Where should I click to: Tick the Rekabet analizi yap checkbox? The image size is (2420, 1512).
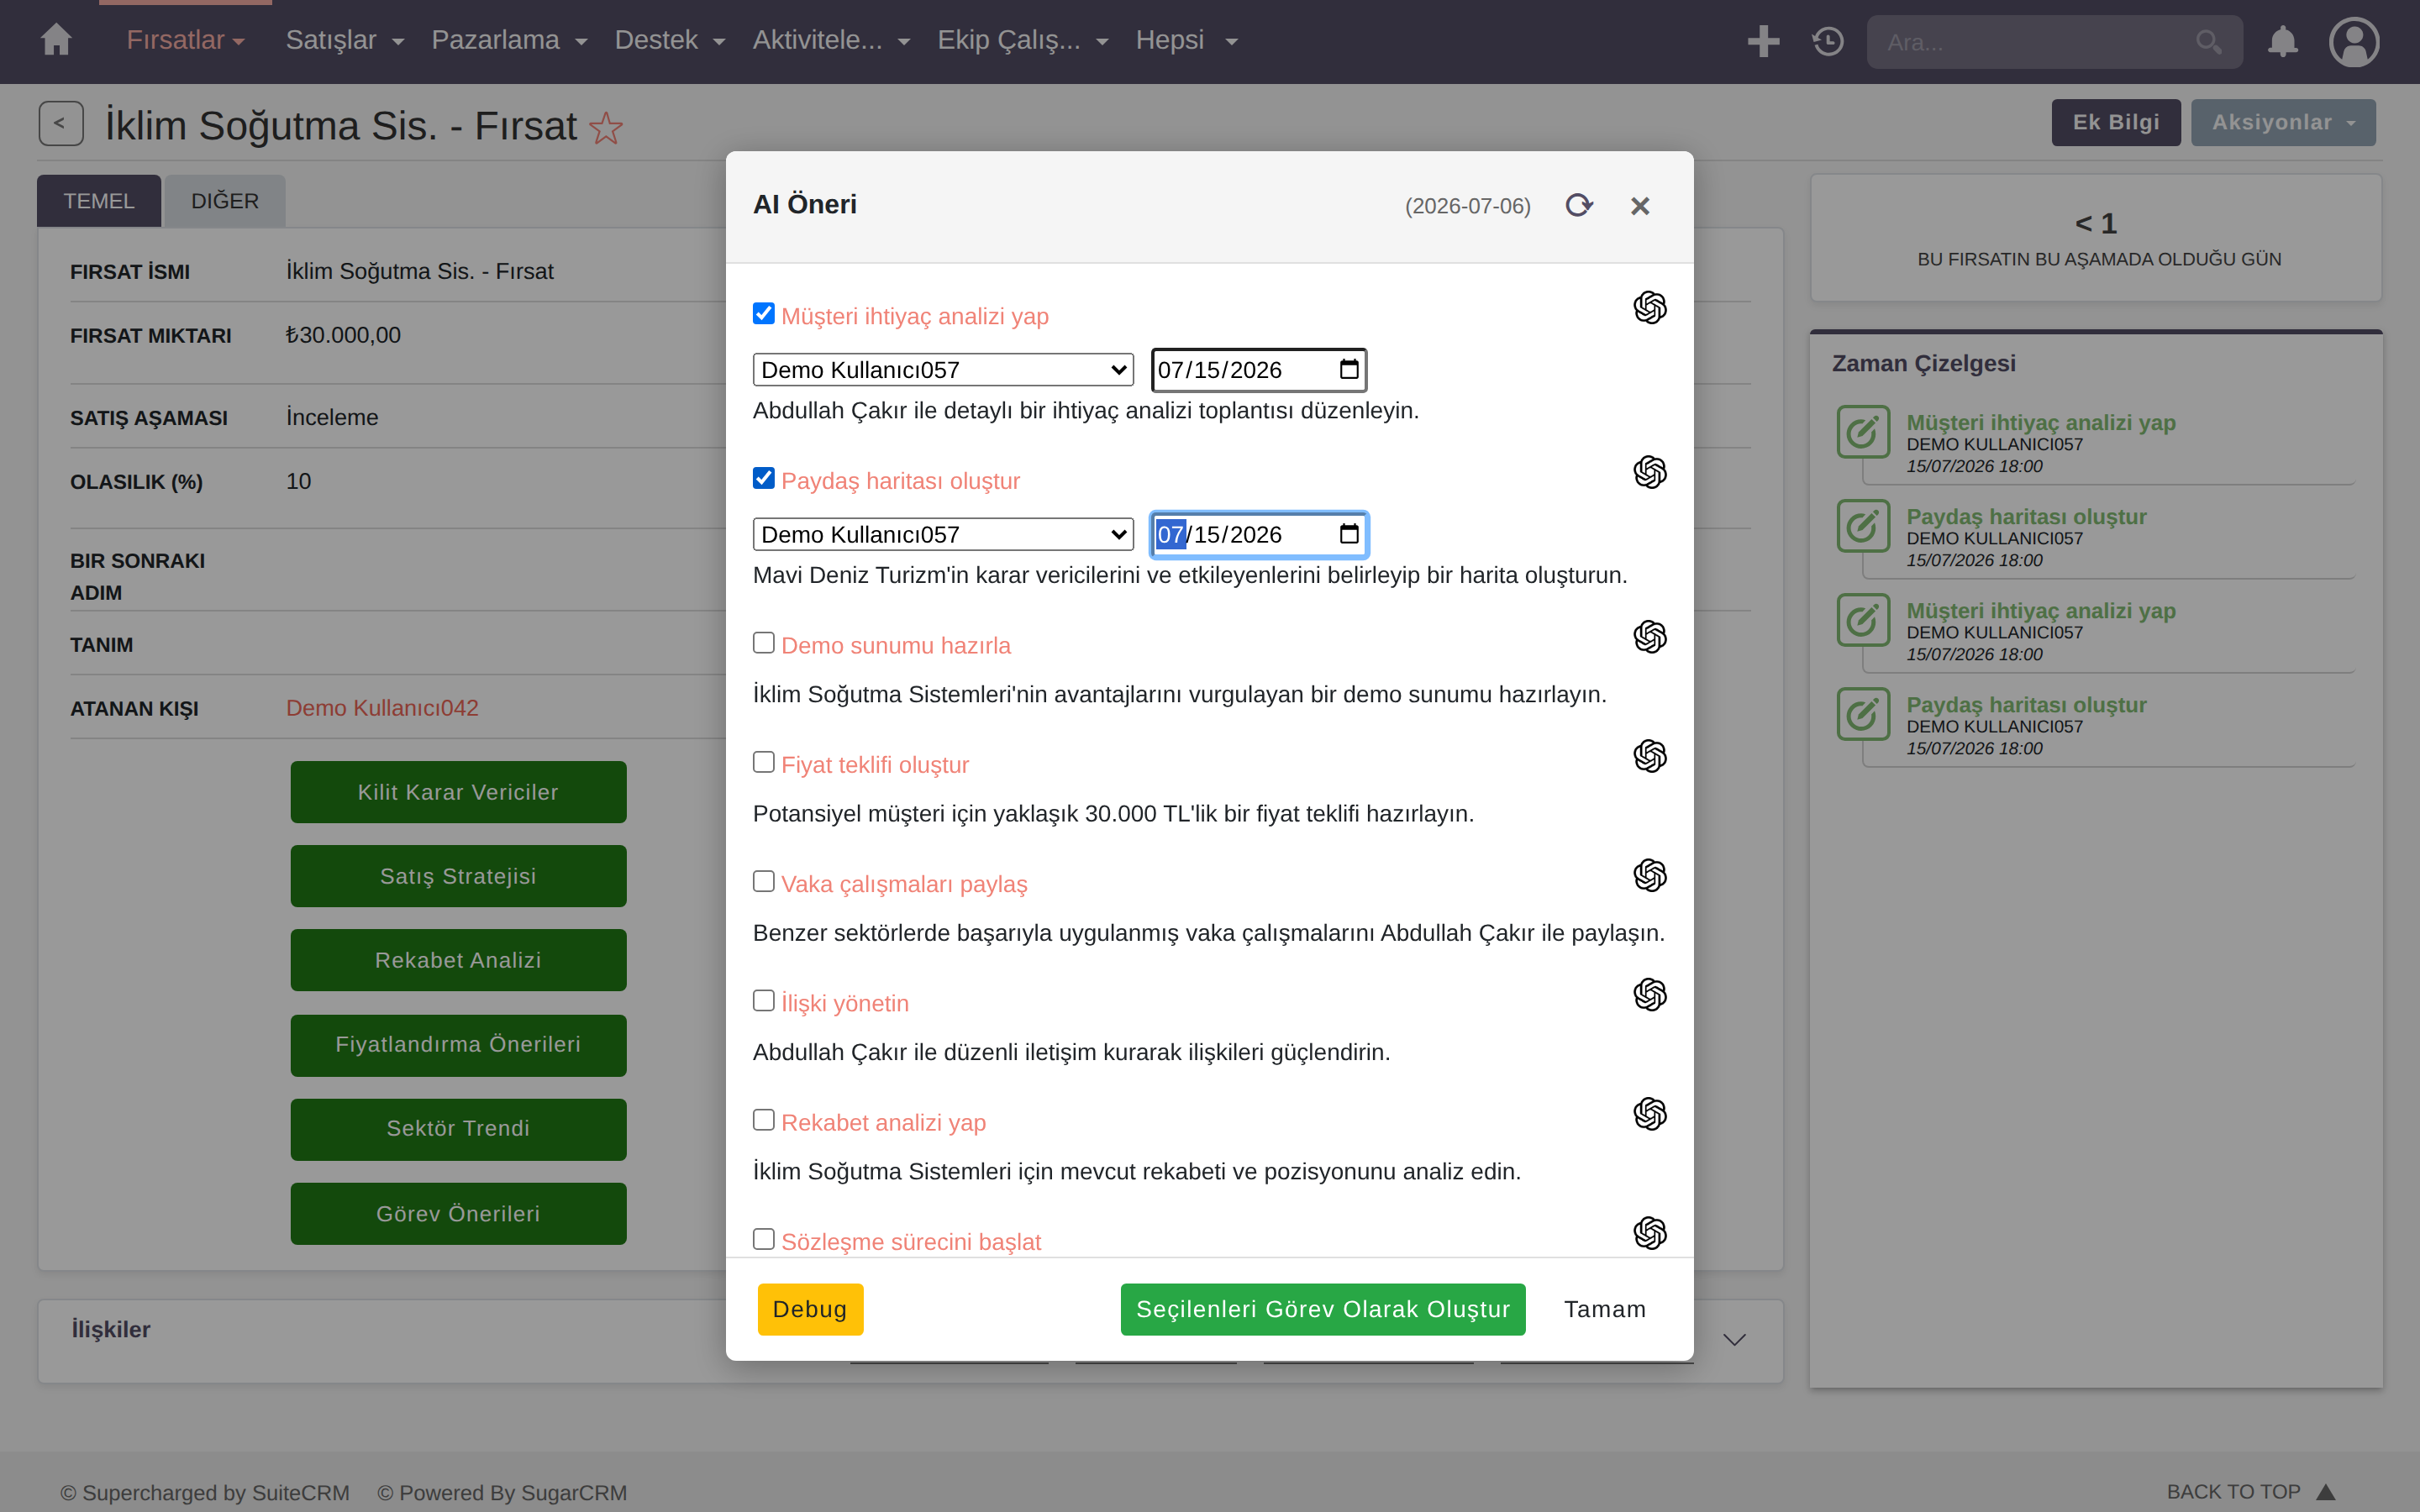(x=763, y=1120)
